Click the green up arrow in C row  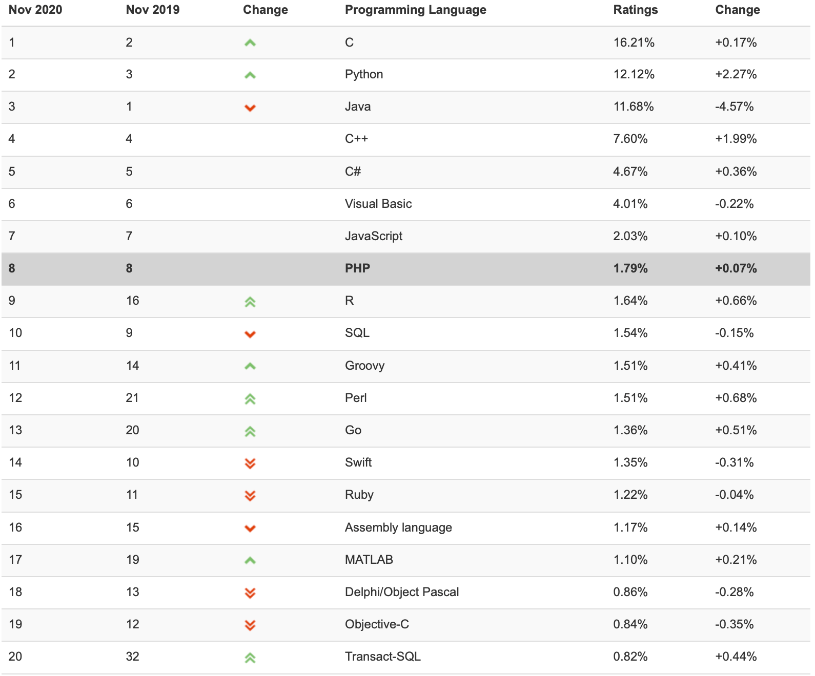point(250,43)
